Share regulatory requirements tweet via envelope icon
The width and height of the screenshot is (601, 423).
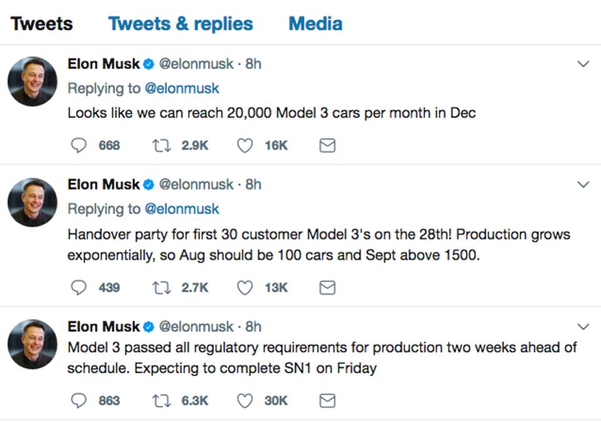327,400
